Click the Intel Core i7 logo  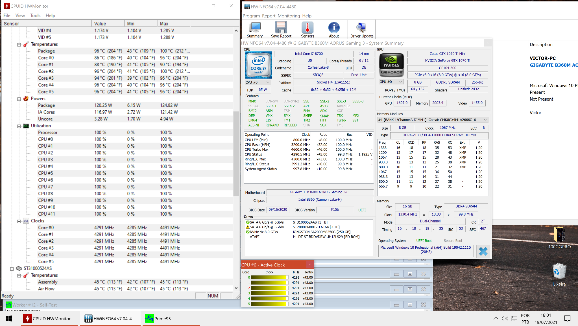tap(258, 65)
